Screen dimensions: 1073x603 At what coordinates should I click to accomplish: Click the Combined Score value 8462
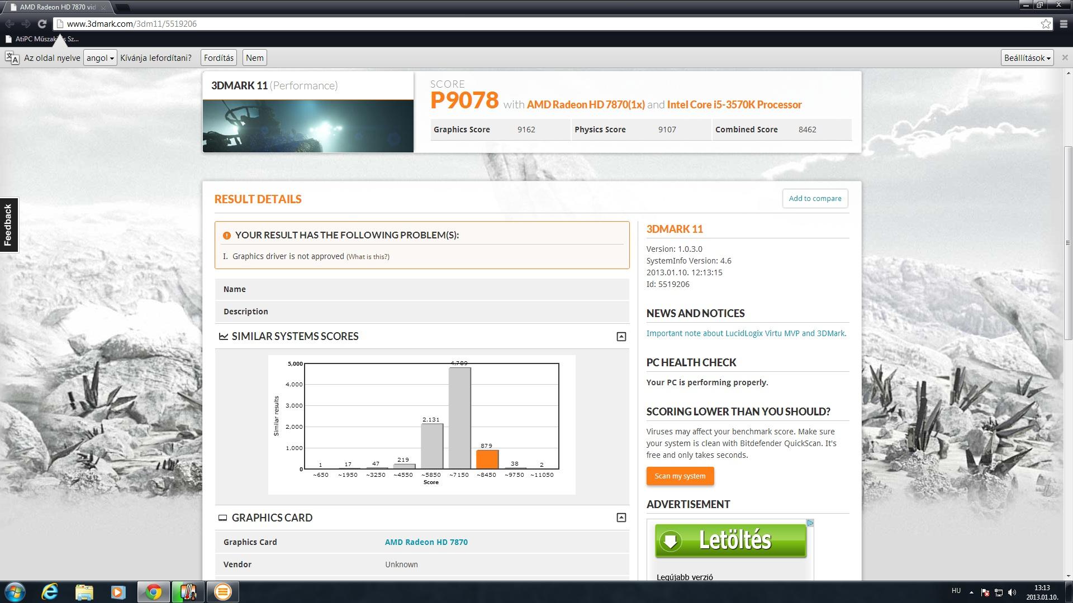(808, 130)
